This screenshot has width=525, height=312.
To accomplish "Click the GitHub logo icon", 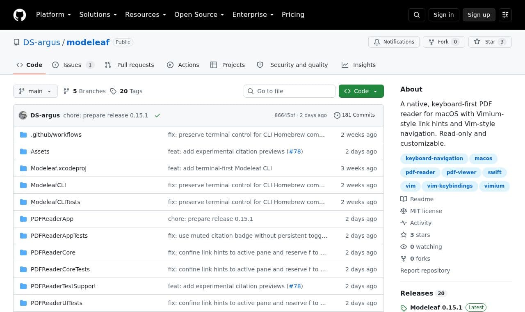I will click(x=20, y=15).
